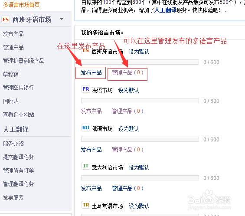Click the TR Turkish market badge icon

(86, 205)
